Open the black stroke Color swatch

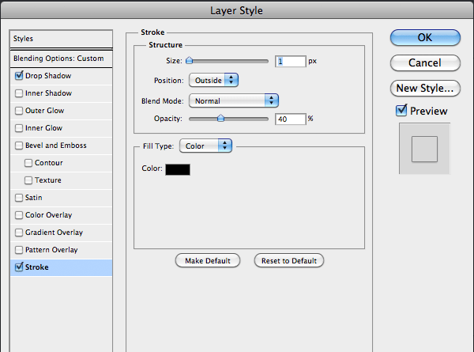178,169
